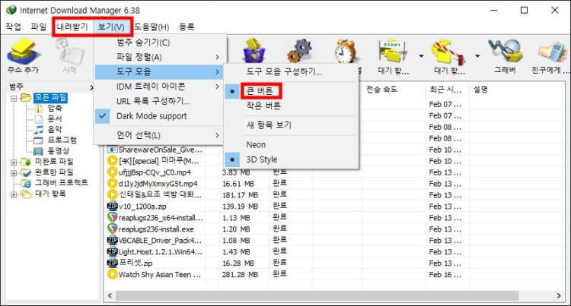Image resolution: width=571 pixels, height=306 pixels.
Task: Click the icon of reaplugs236-install.exe
Action: click(112, 229)
